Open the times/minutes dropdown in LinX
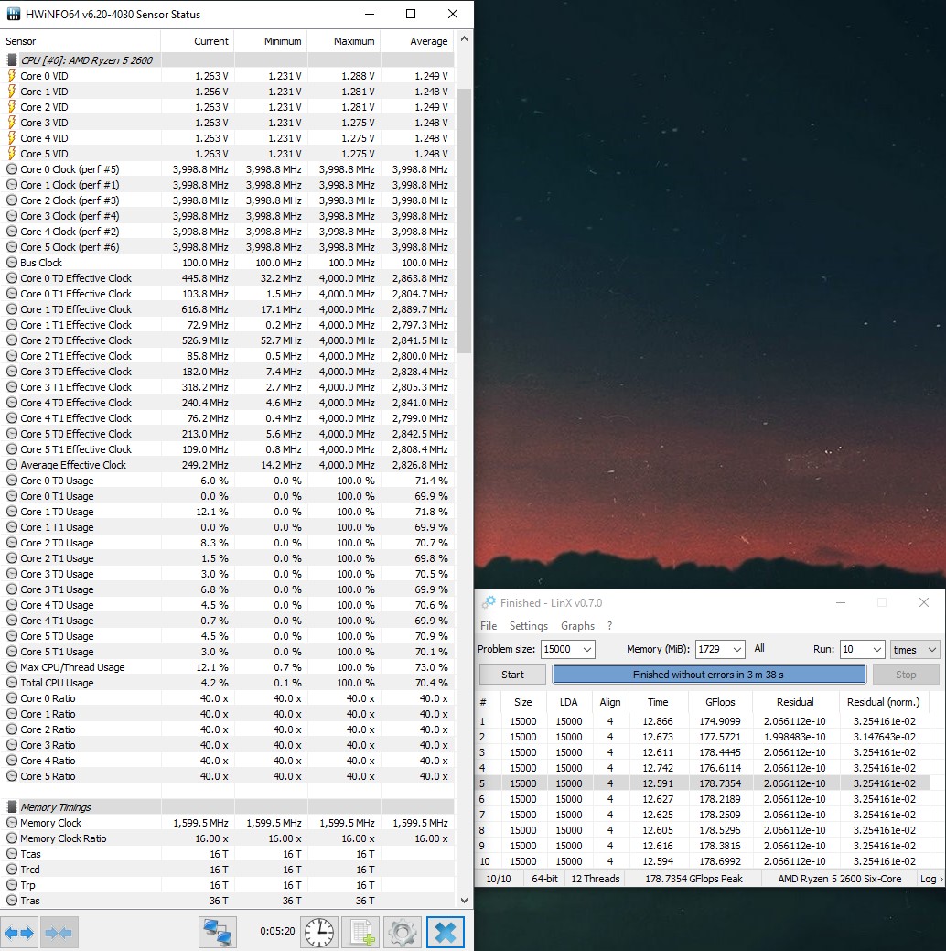Viewport: 946px width, 951px height. click(915, 649)
